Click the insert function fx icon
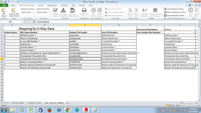Image resolution: width=201 pixels, height=113 pixels. pos(34,22)
